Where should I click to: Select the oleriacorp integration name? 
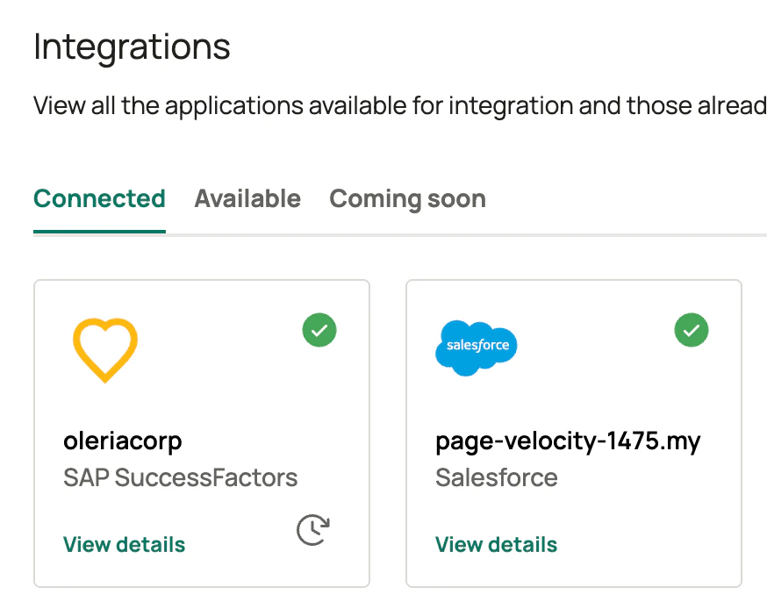(123, 441)
